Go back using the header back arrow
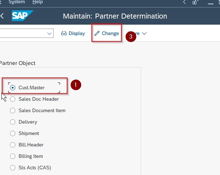 pos(2,16)
